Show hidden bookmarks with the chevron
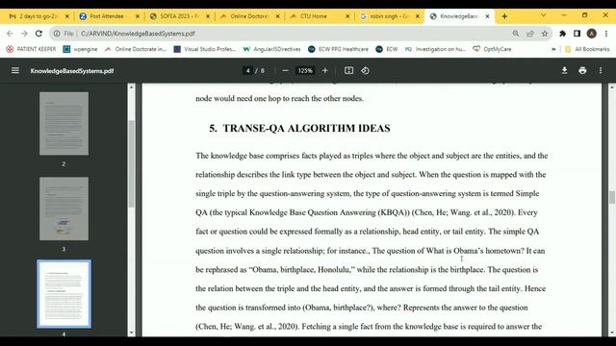 [x=553, y=49]
